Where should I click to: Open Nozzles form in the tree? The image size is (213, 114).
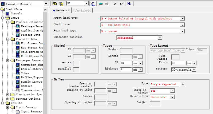pyautogui.click(x=26, y=86)
